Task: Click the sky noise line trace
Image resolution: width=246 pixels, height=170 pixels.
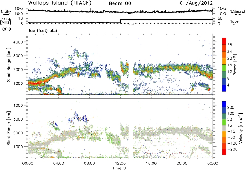Action: (120, 12)
